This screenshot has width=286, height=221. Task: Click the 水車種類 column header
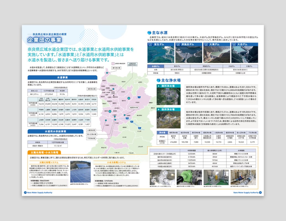coord(241,151)
